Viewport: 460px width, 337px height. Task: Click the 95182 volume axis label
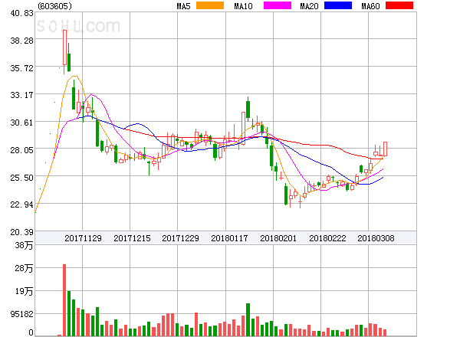click(21, 314)
